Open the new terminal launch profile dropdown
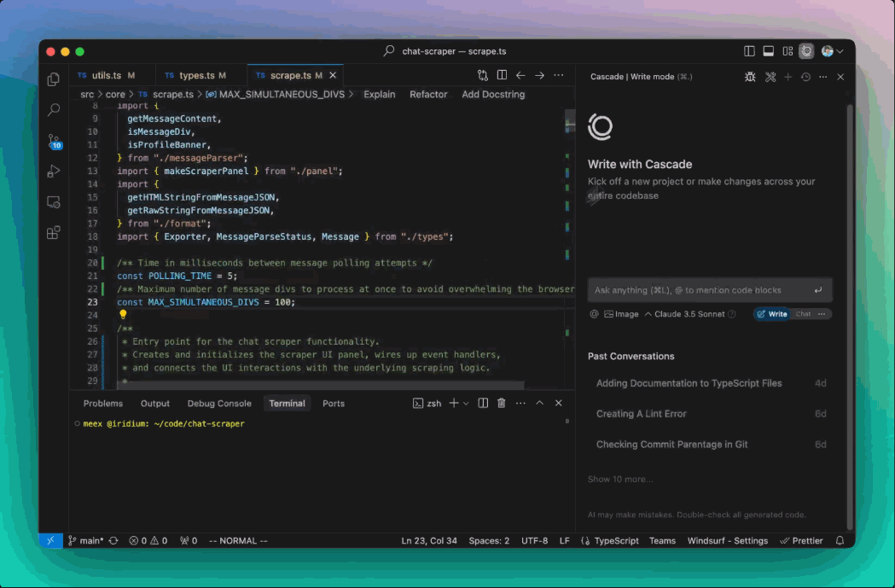This screenshot has width=895, height=588. 466,404
